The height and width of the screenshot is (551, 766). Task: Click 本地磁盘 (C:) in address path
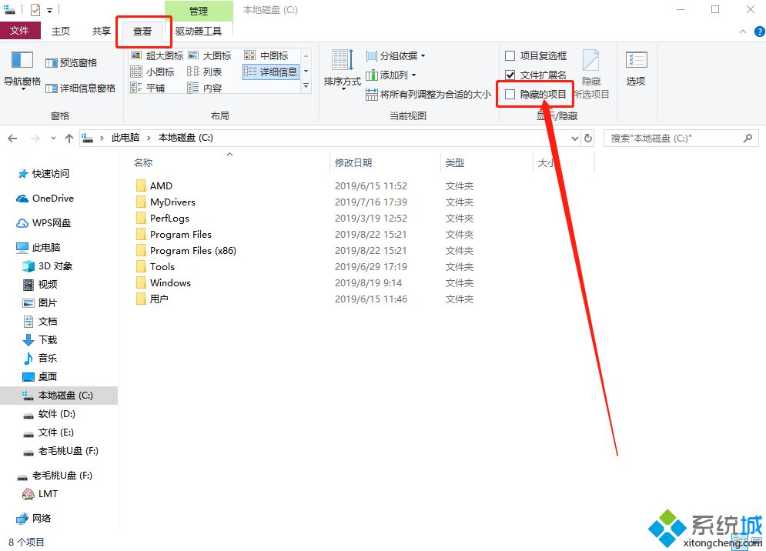(x=186, y=139)
